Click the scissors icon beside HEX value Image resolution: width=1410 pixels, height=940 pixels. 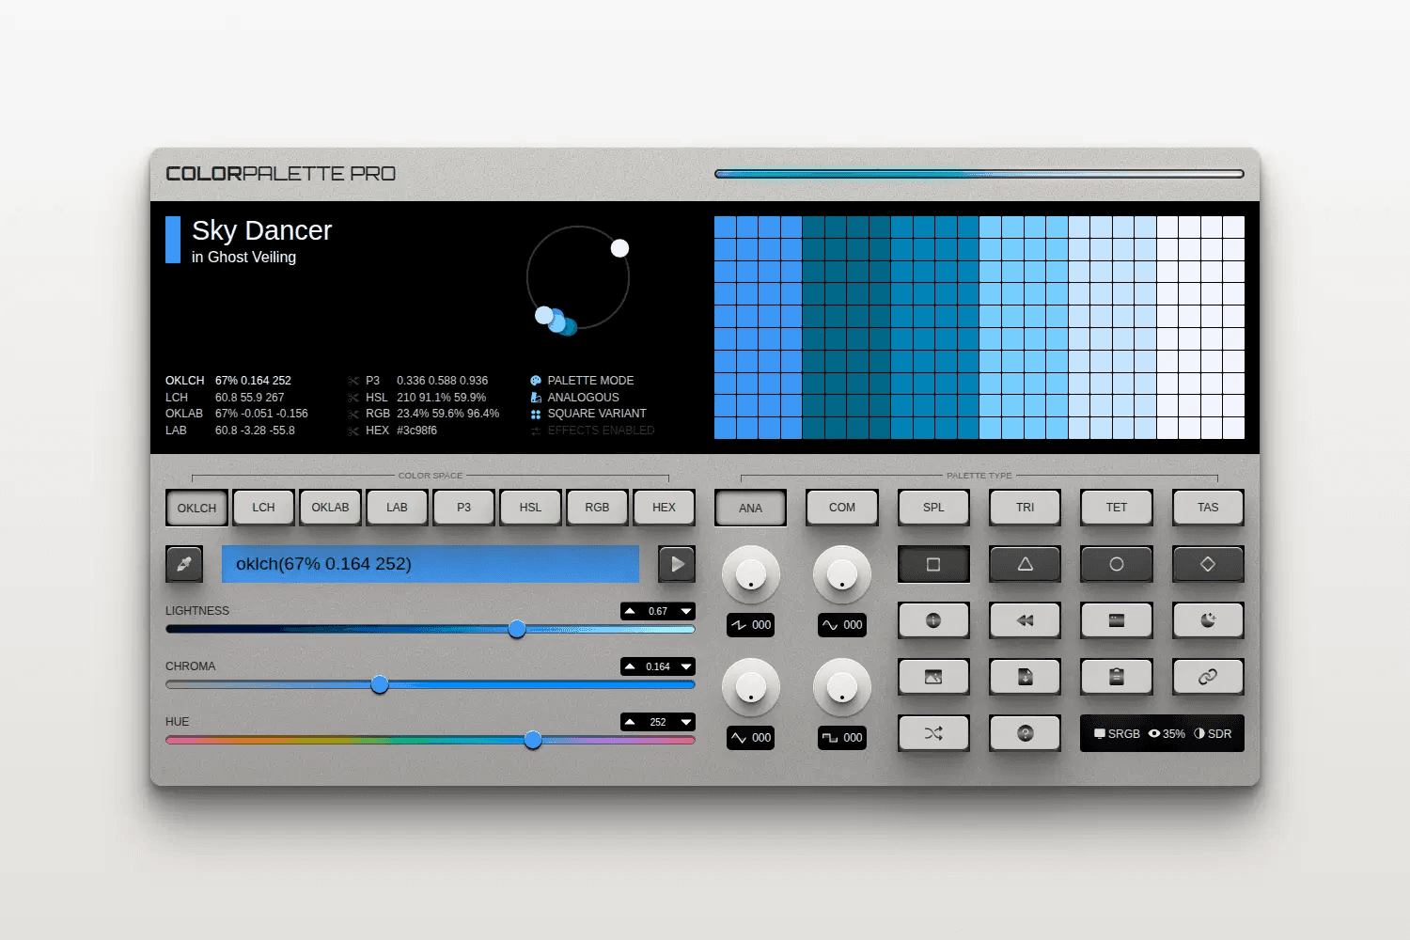click(x=353, y=431)
